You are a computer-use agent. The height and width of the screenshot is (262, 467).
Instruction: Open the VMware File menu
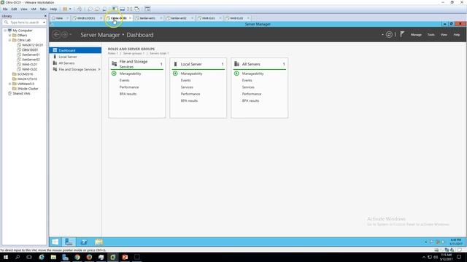[5, 9]
